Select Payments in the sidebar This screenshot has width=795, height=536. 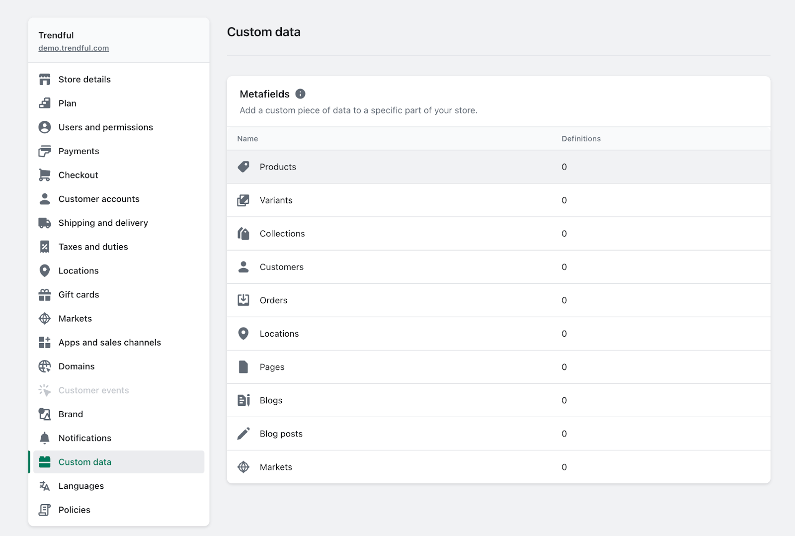click(119, 151)
